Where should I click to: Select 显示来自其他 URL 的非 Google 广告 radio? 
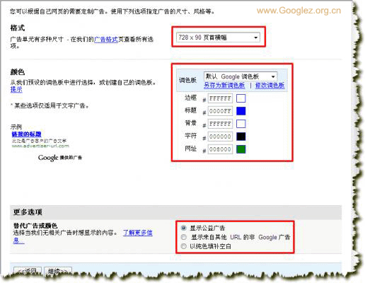tap(184, 237)
